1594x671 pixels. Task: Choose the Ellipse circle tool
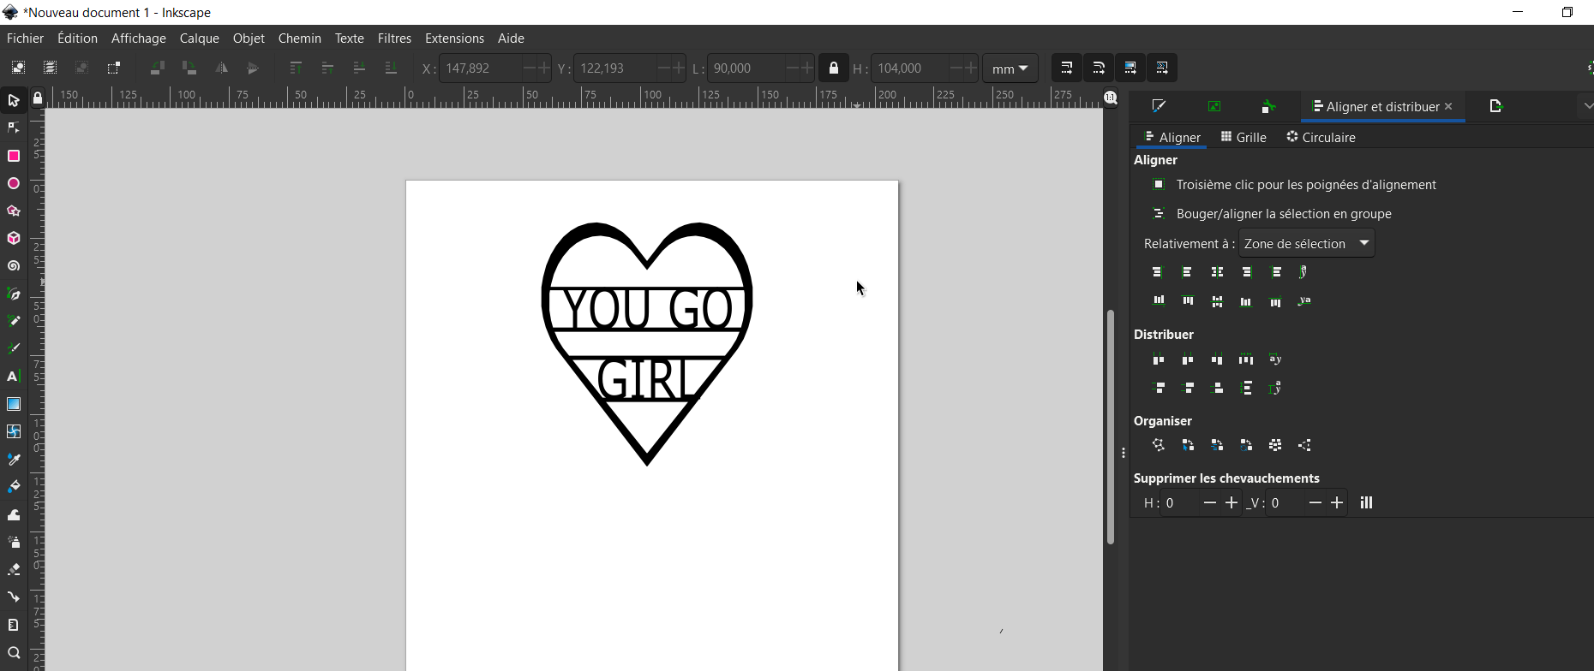coord(14,183)
